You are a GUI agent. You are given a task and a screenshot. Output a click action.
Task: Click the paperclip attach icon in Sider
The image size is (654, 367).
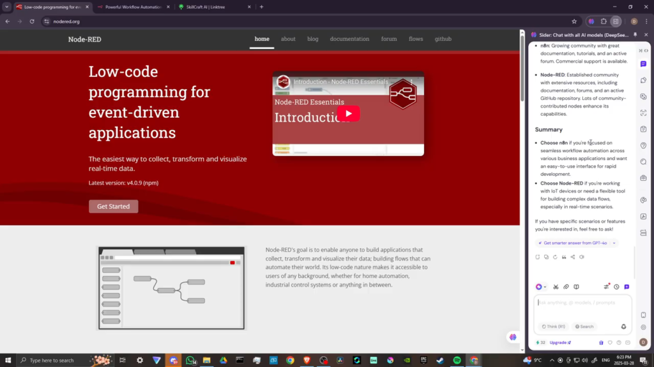[566, 287]
